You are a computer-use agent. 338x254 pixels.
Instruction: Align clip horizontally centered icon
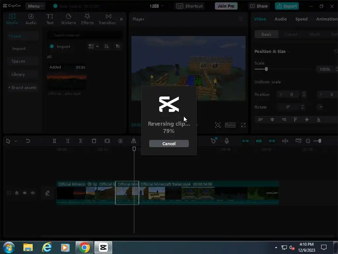(272, 119)
